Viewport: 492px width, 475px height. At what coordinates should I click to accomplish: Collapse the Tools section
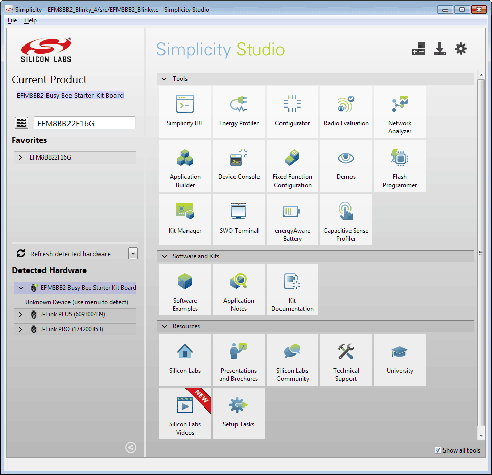[165, 79]
